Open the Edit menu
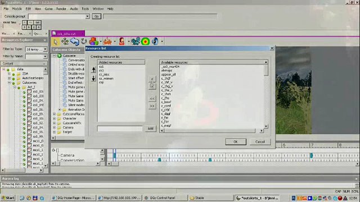Screen dimensions: 360x202 pyautogui.click(x=28, y=9)
